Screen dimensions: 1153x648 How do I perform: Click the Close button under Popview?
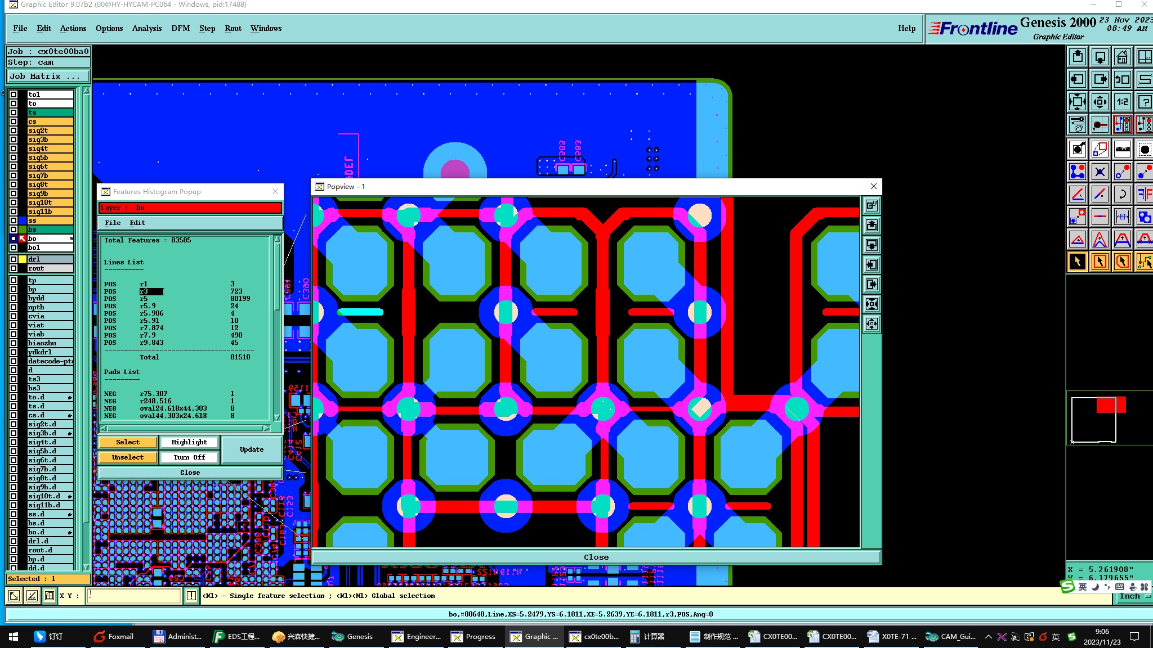(596, 557)
